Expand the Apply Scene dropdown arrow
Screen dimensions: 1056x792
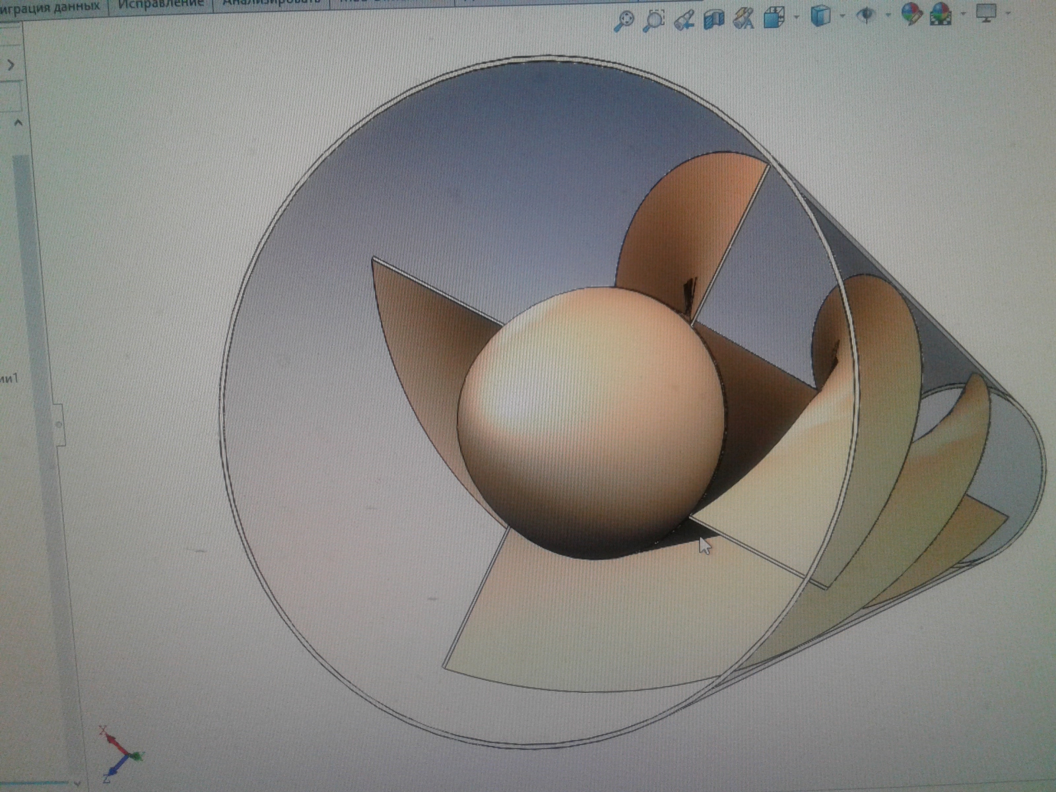963,13
